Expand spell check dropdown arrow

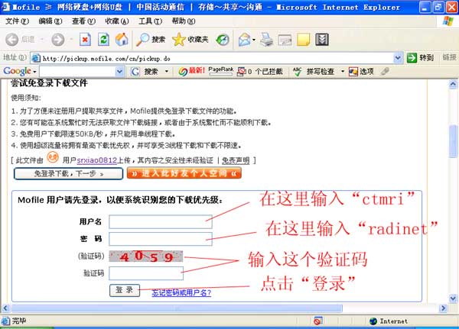[x=343, y=71]
